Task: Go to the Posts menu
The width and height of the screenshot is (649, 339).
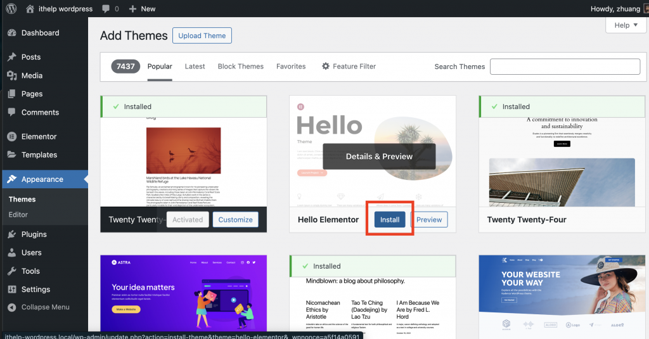Action: coord(44,56)
